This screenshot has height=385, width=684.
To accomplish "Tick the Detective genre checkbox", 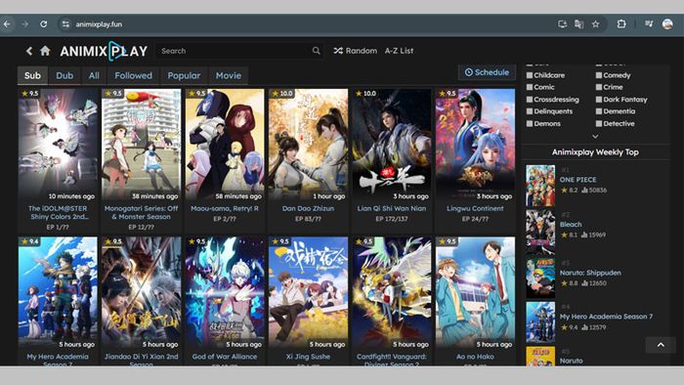I will 599,123.
